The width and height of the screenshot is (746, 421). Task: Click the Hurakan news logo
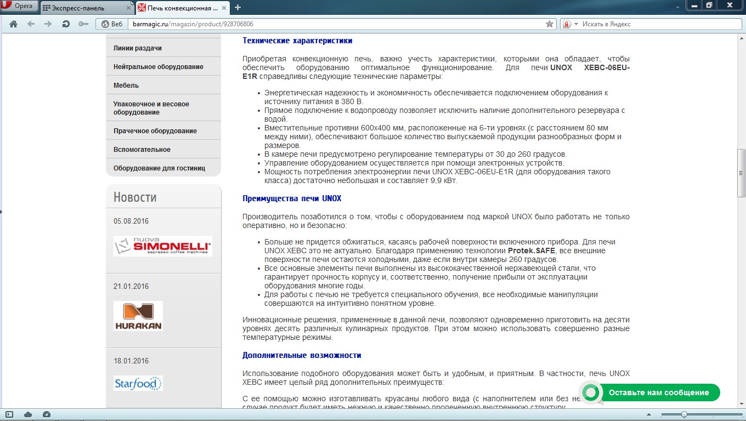(x=138, y=316)
